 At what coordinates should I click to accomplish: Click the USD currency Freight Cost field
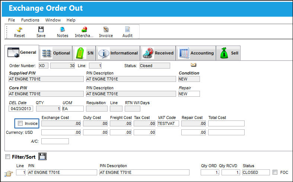point(121,132)
